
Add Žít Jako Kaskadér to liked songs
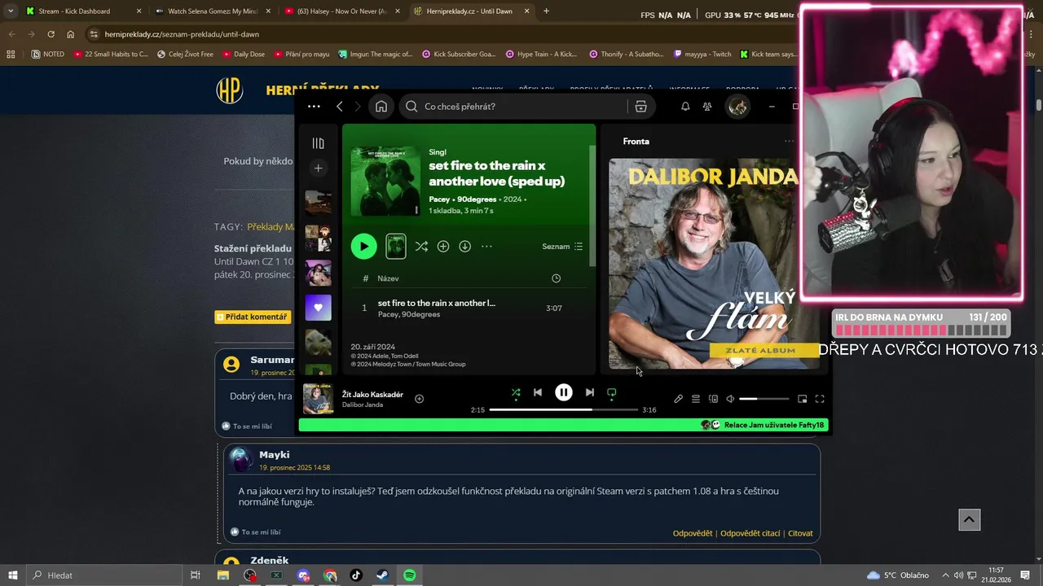pos(419,399)
